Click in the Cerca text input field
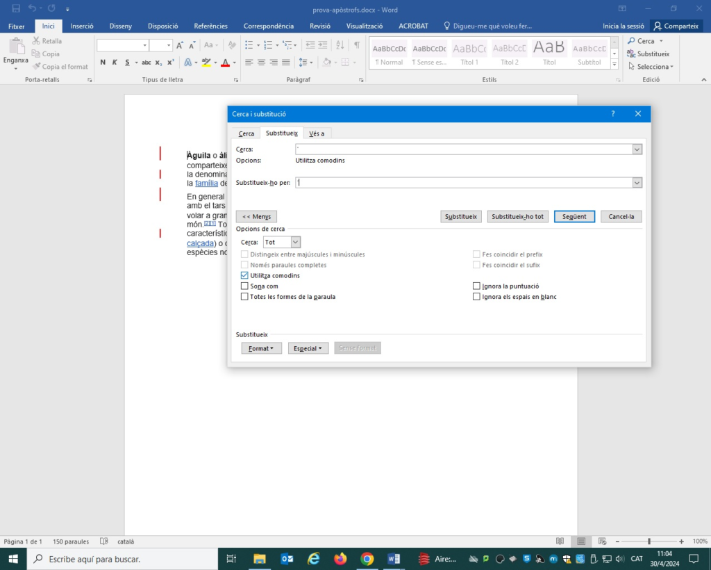The height and width of the screenshot is (570, 711). coord(463,149)
